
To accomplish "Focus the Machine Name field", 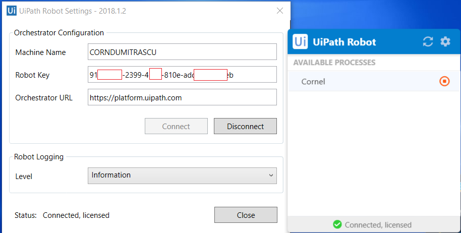I will (x=182, y=52).
